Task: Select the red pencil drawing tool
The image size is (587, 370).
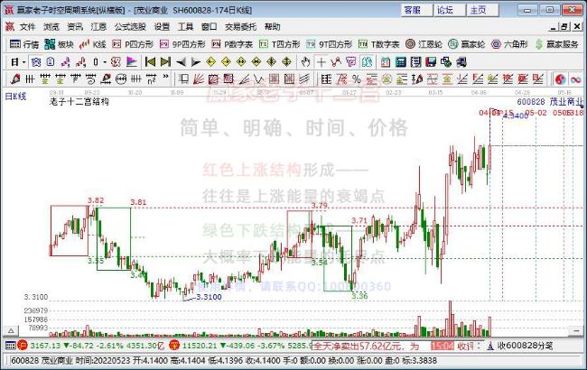Action: (x=15, y=79)
